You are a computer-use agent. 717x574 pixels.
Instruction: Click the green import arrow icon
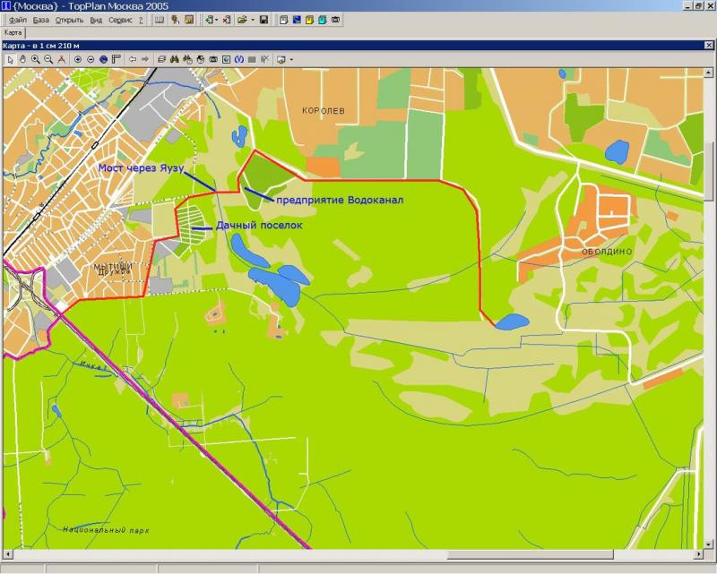click(209, 20)
